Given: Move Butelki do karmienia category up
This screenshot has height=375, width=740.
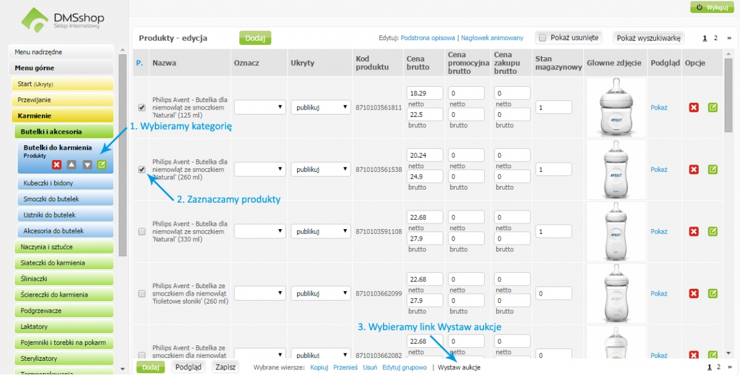Looking at the screenshot, I should pyautogui.click(x=72, y=164).
